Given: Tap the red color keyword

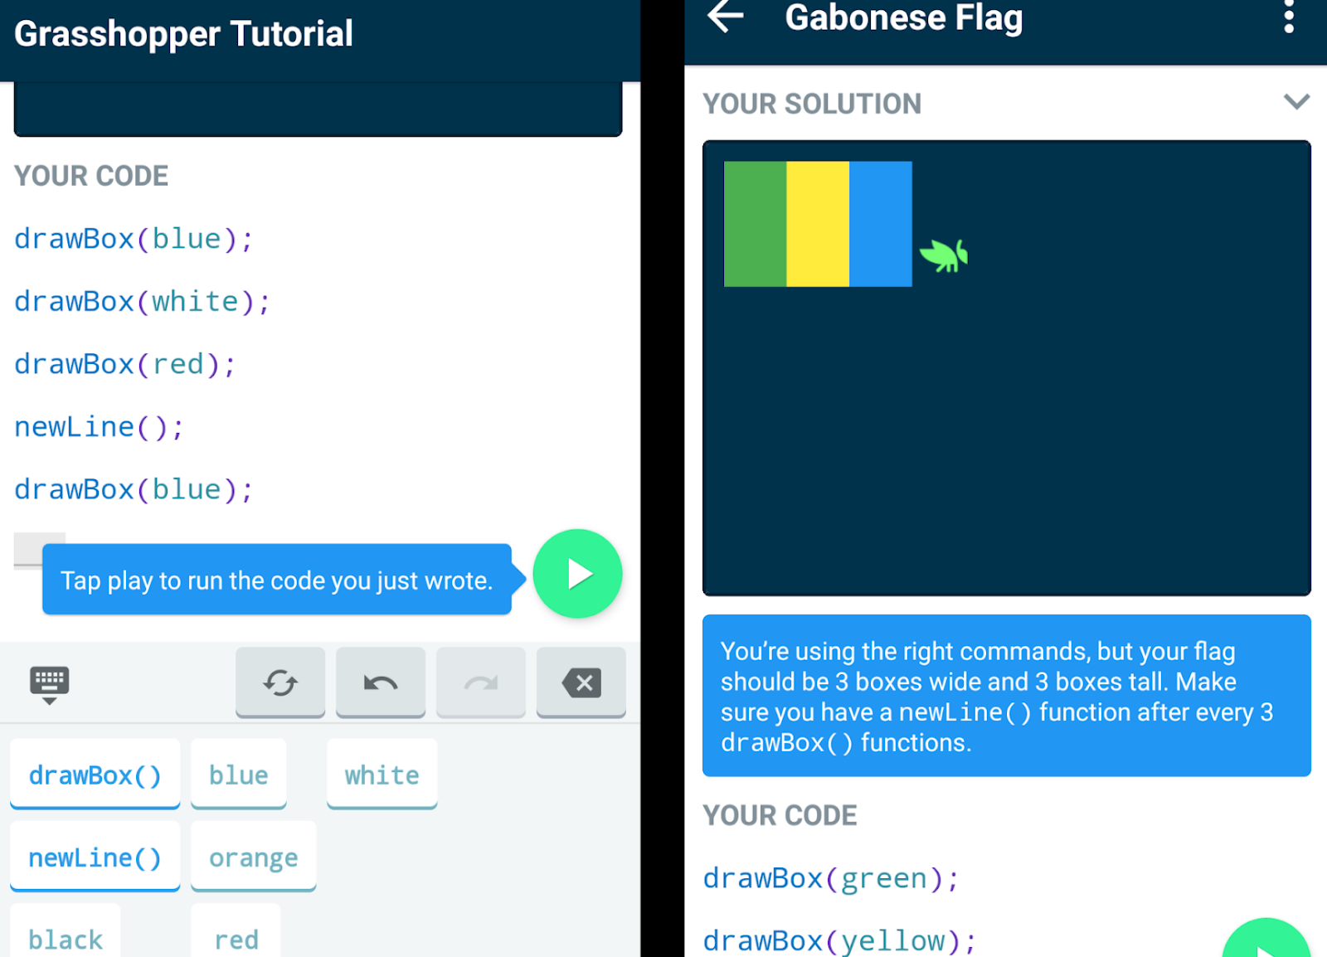Looking at the screenshot, I should click(236, 937).
